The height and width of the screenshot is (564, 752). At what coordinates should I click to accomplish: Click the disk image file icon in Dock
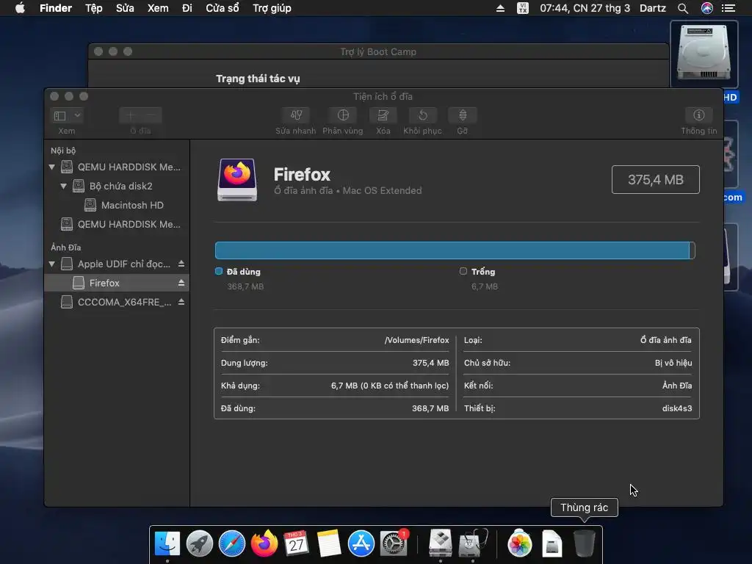552,543
